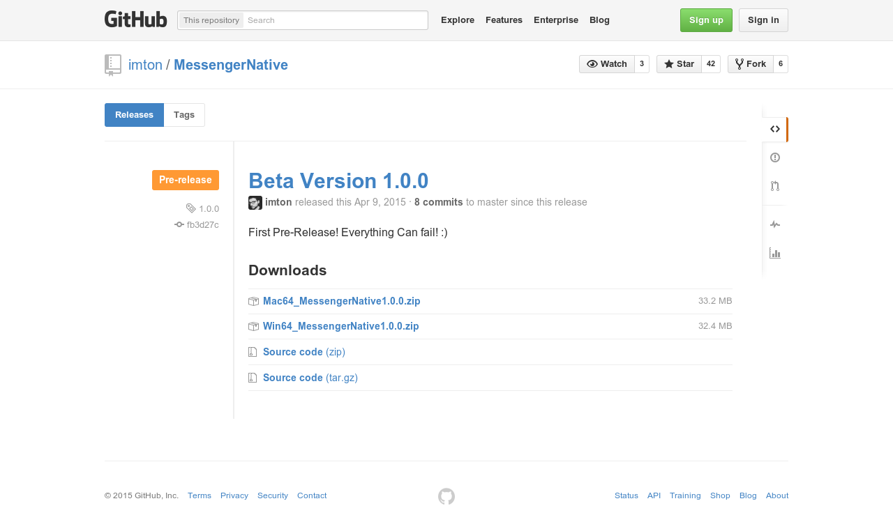Open Shop link in footer
The width and height of the screenshot is (893, 531).
point(720,496)
